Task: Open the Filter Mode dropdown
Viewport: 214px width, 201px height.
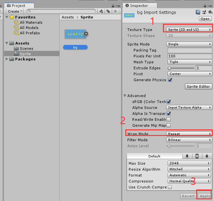Action: [189, 140]
